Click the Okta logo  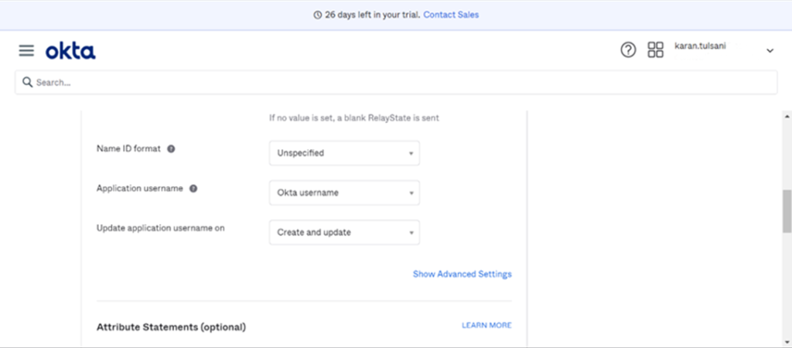coord(70,51)
